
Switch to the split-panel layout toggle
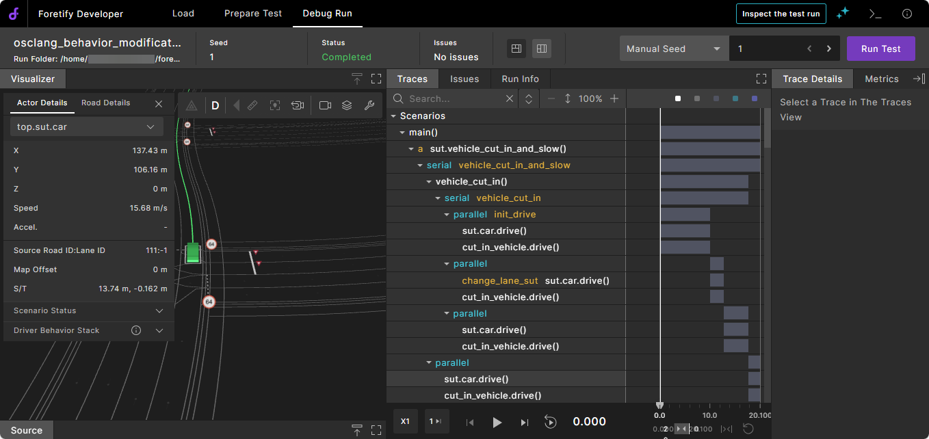(x=516, y=49)
